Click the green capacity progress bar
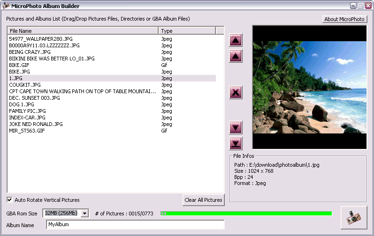This screenshot has height=236, width=374. coord(246,214)
